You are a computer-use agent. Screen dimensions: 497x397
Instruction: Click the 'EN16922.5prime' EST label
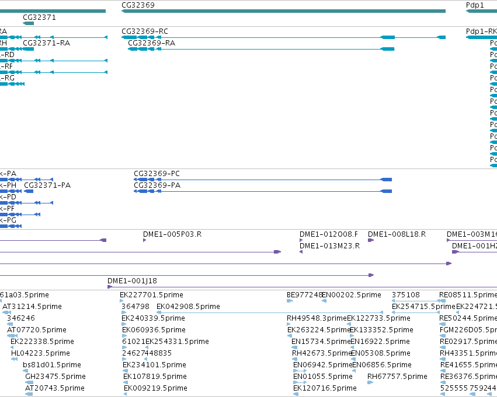point(380,342)
